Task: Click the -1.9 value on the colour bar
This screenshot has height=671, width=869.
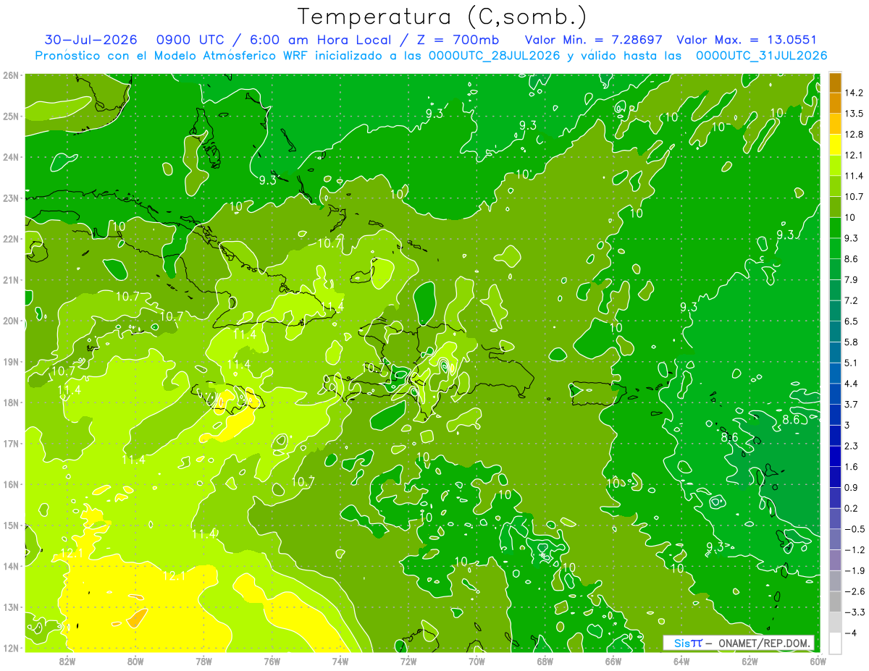Action: [x=854, y=570]
